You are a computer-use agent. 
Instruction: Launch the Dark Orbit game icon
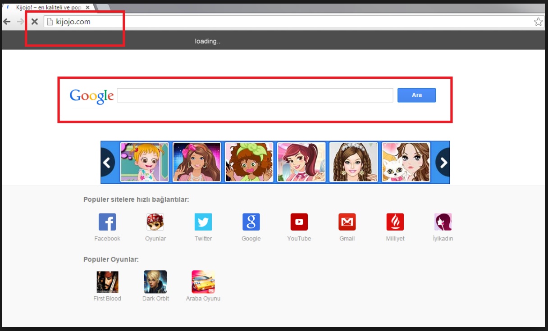point(155,282)
